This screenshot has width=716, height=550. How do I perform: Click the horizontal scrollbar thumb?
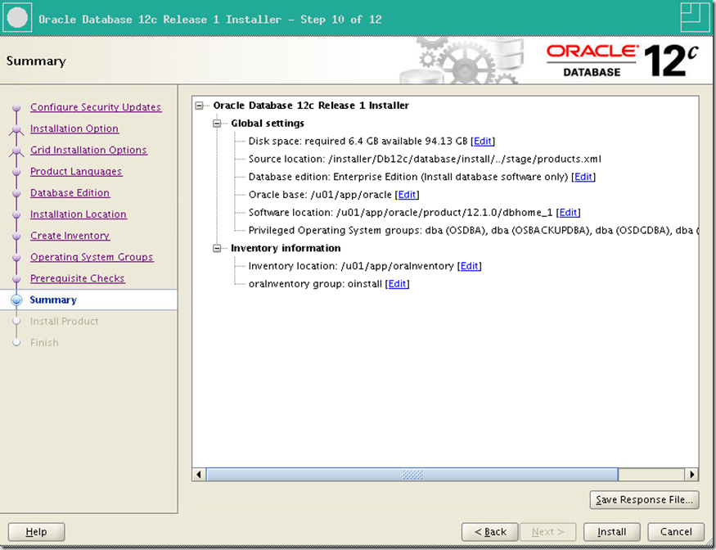tap(412, 474)
